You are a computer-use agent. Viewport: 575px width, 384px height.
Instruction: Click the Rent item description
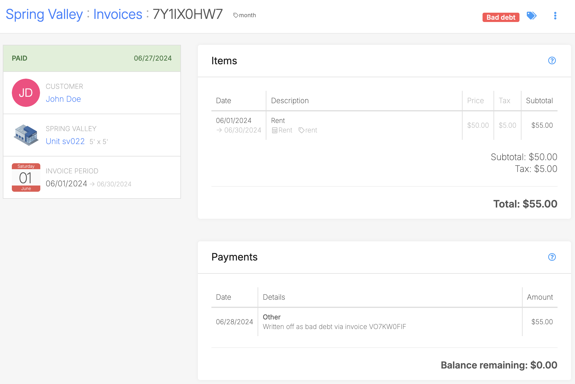pyautogui.click(x=278, y=121)
